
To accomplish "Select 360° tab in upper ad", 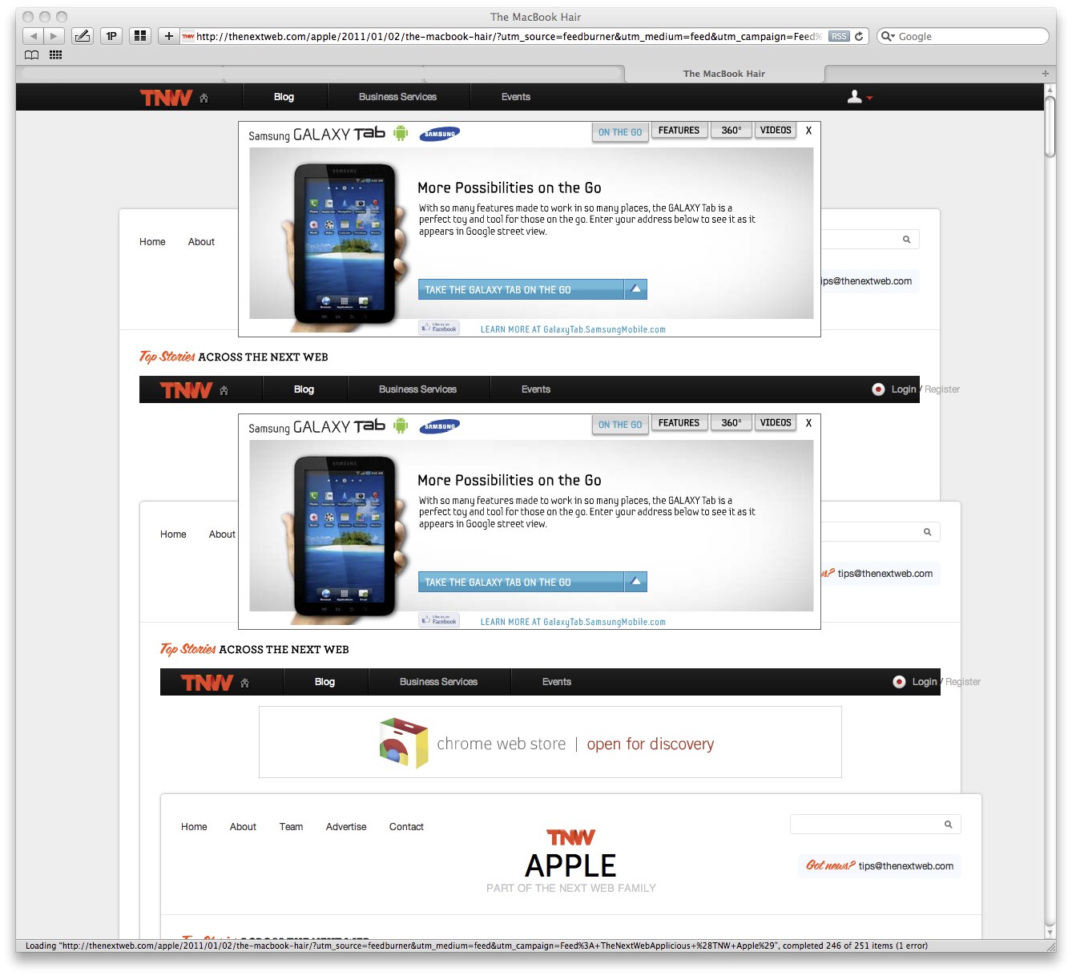I will point(731,131).
